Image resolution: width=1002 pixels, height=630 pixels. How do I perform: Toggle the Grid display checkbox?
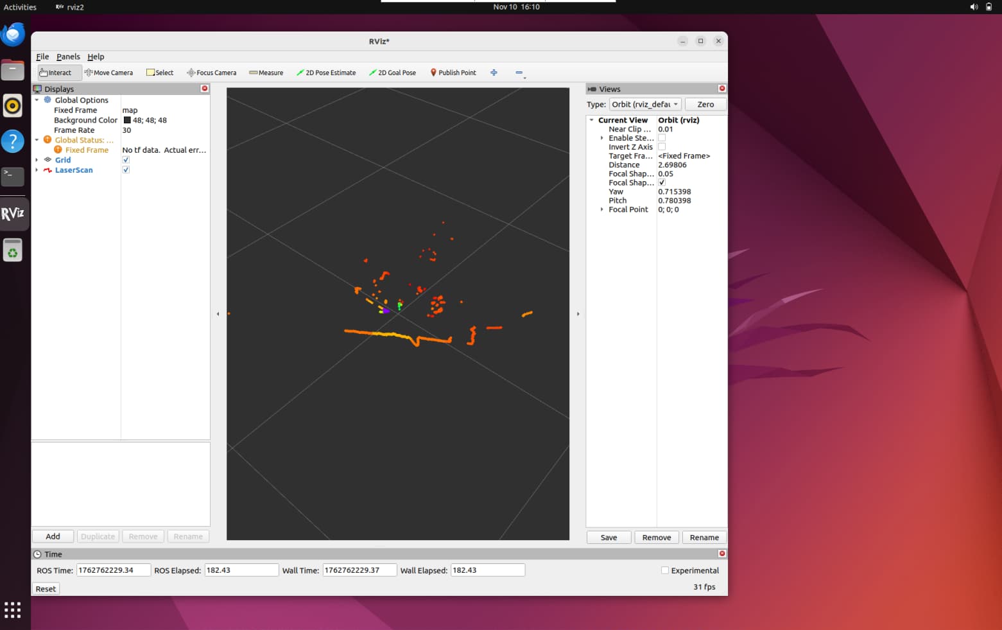[x=126, y=160]
